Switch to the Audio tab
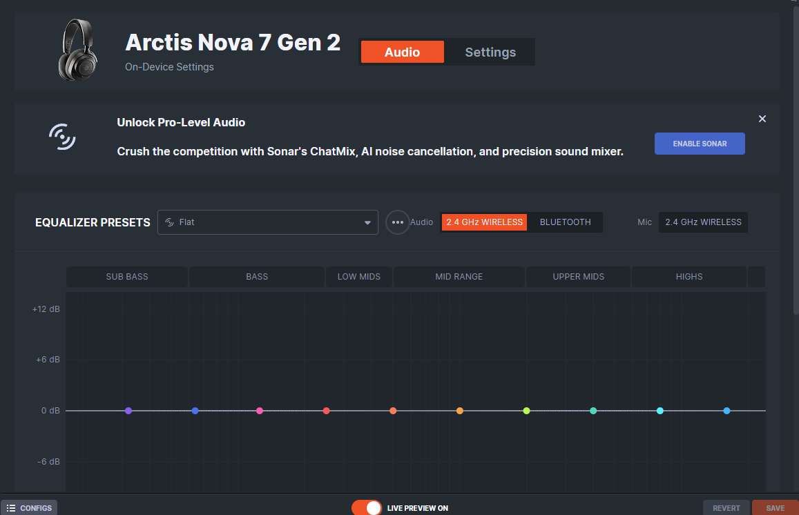The height and width of the screenshot is (515, 799). click(x=402, y=52)
